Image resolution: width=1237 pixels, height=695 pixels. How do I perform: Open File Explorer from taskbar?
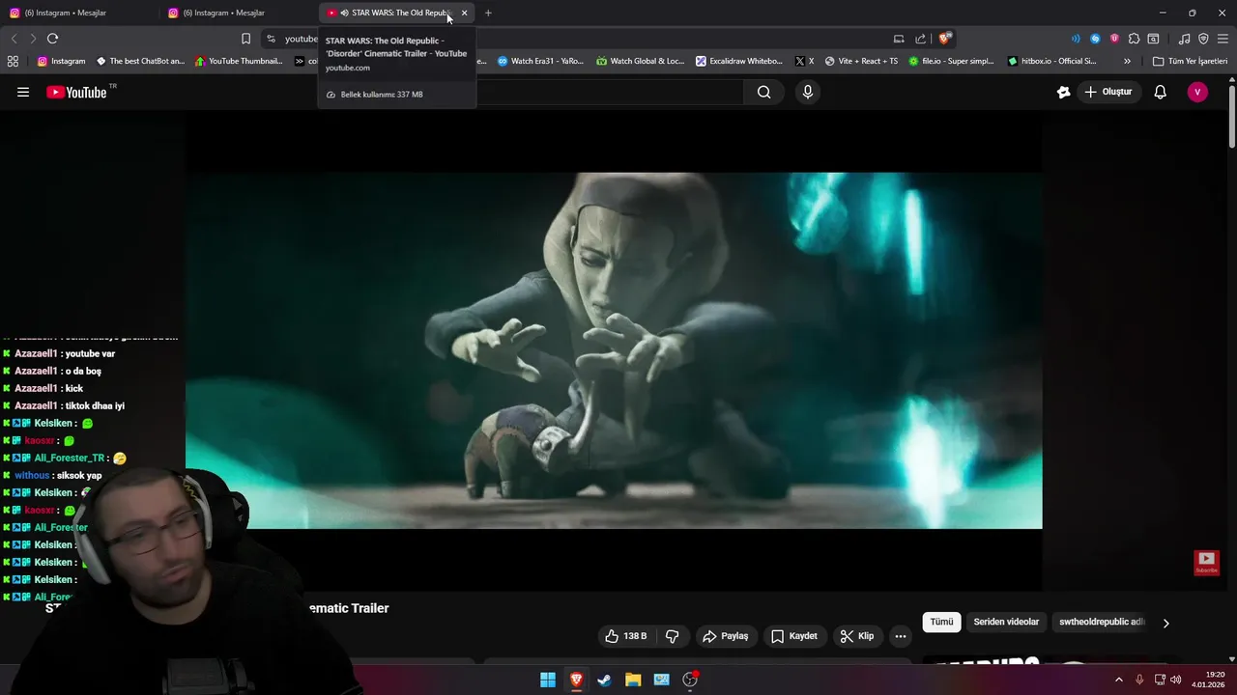[633, 680]
